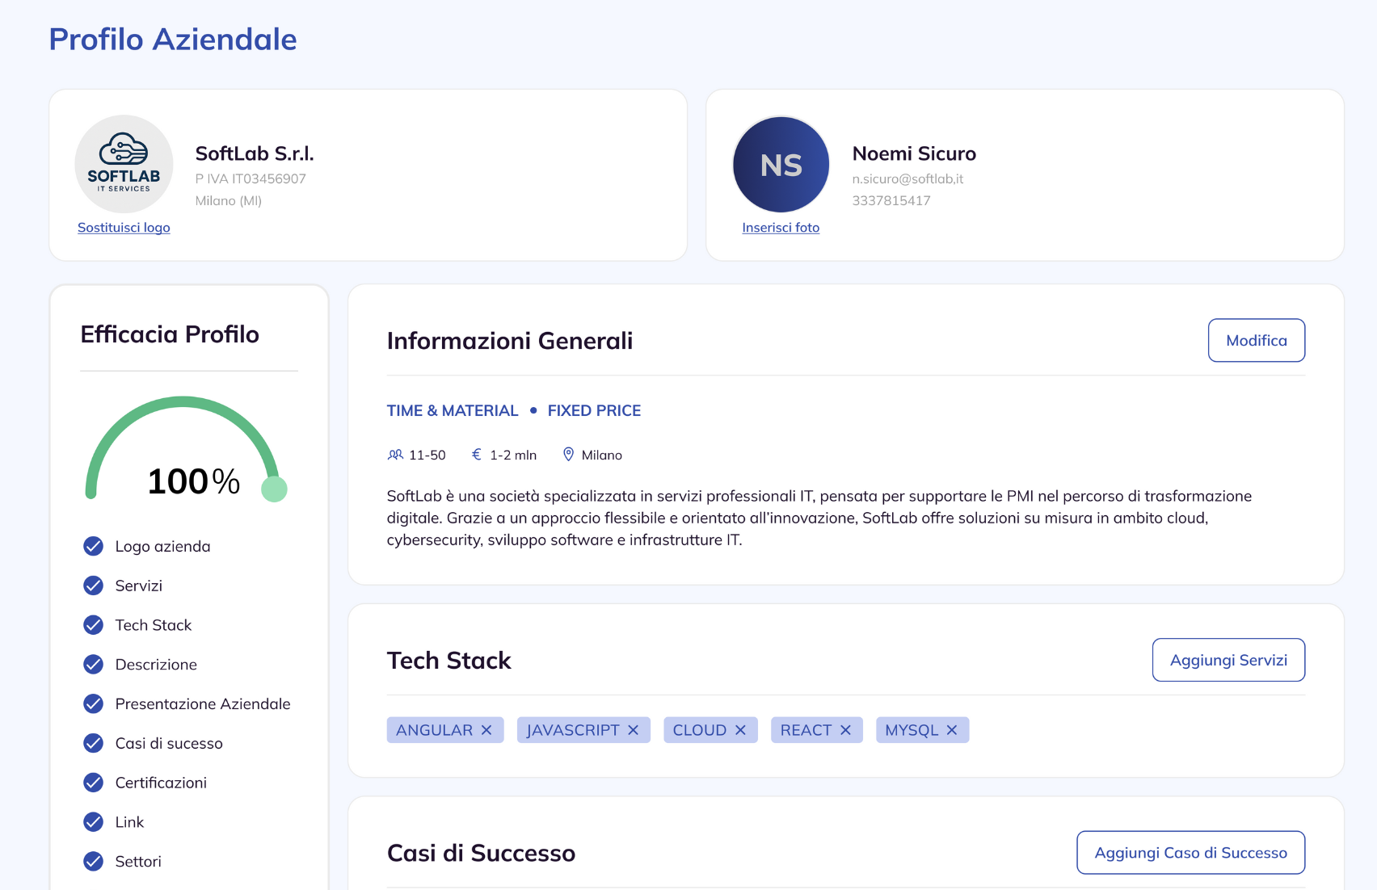
Task: Toggle the Tech Stack checklist checkmark
Action: (x=94, y=625)
